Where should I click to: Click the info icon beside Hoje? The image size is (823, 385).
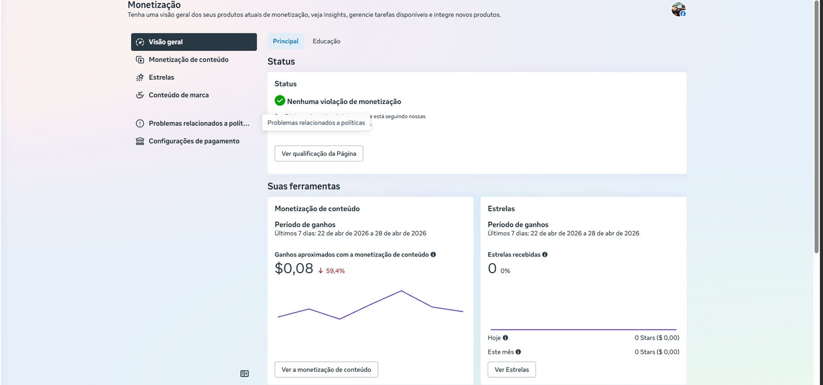pos(506,338)
